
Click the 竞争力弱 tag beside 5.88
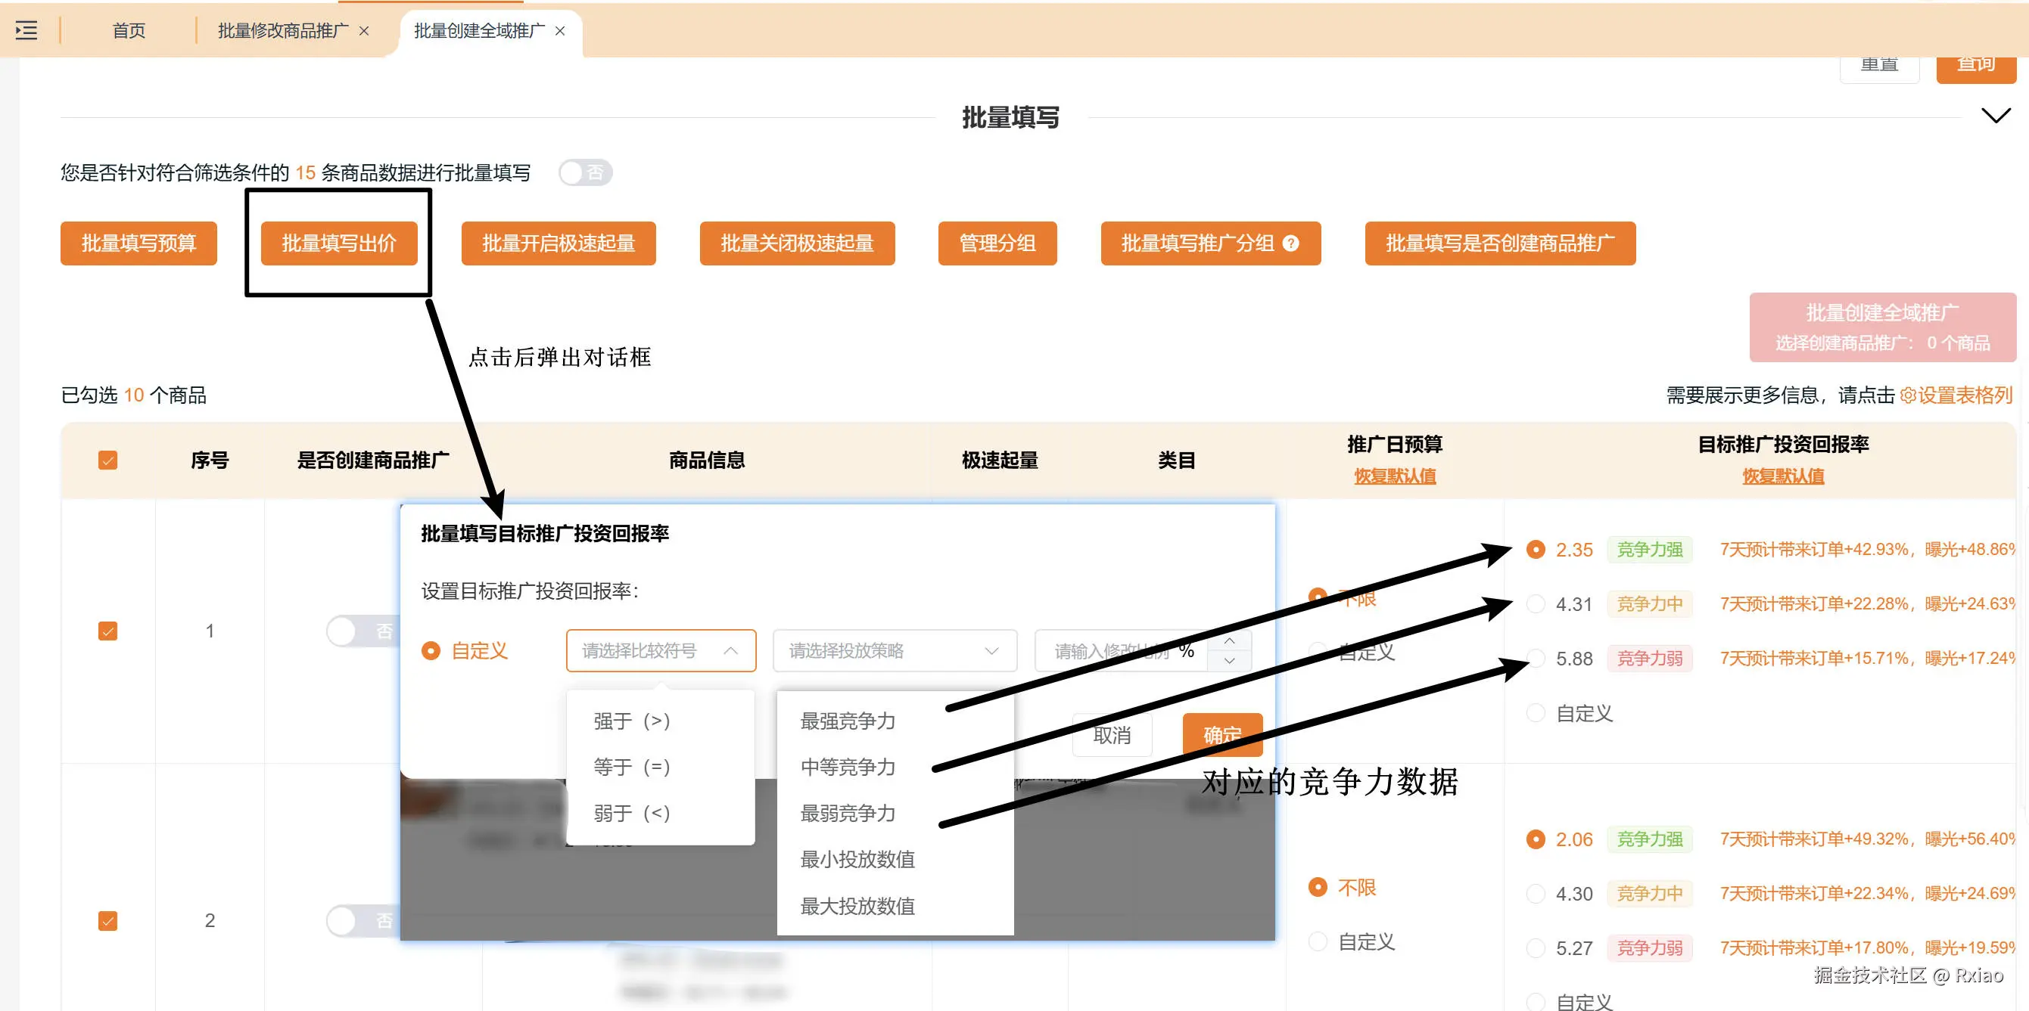[x=1649, y=658]
